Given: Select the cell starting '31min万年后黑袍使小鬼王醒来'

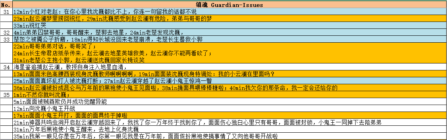Looking at the screenshot, I should (229, 129).
